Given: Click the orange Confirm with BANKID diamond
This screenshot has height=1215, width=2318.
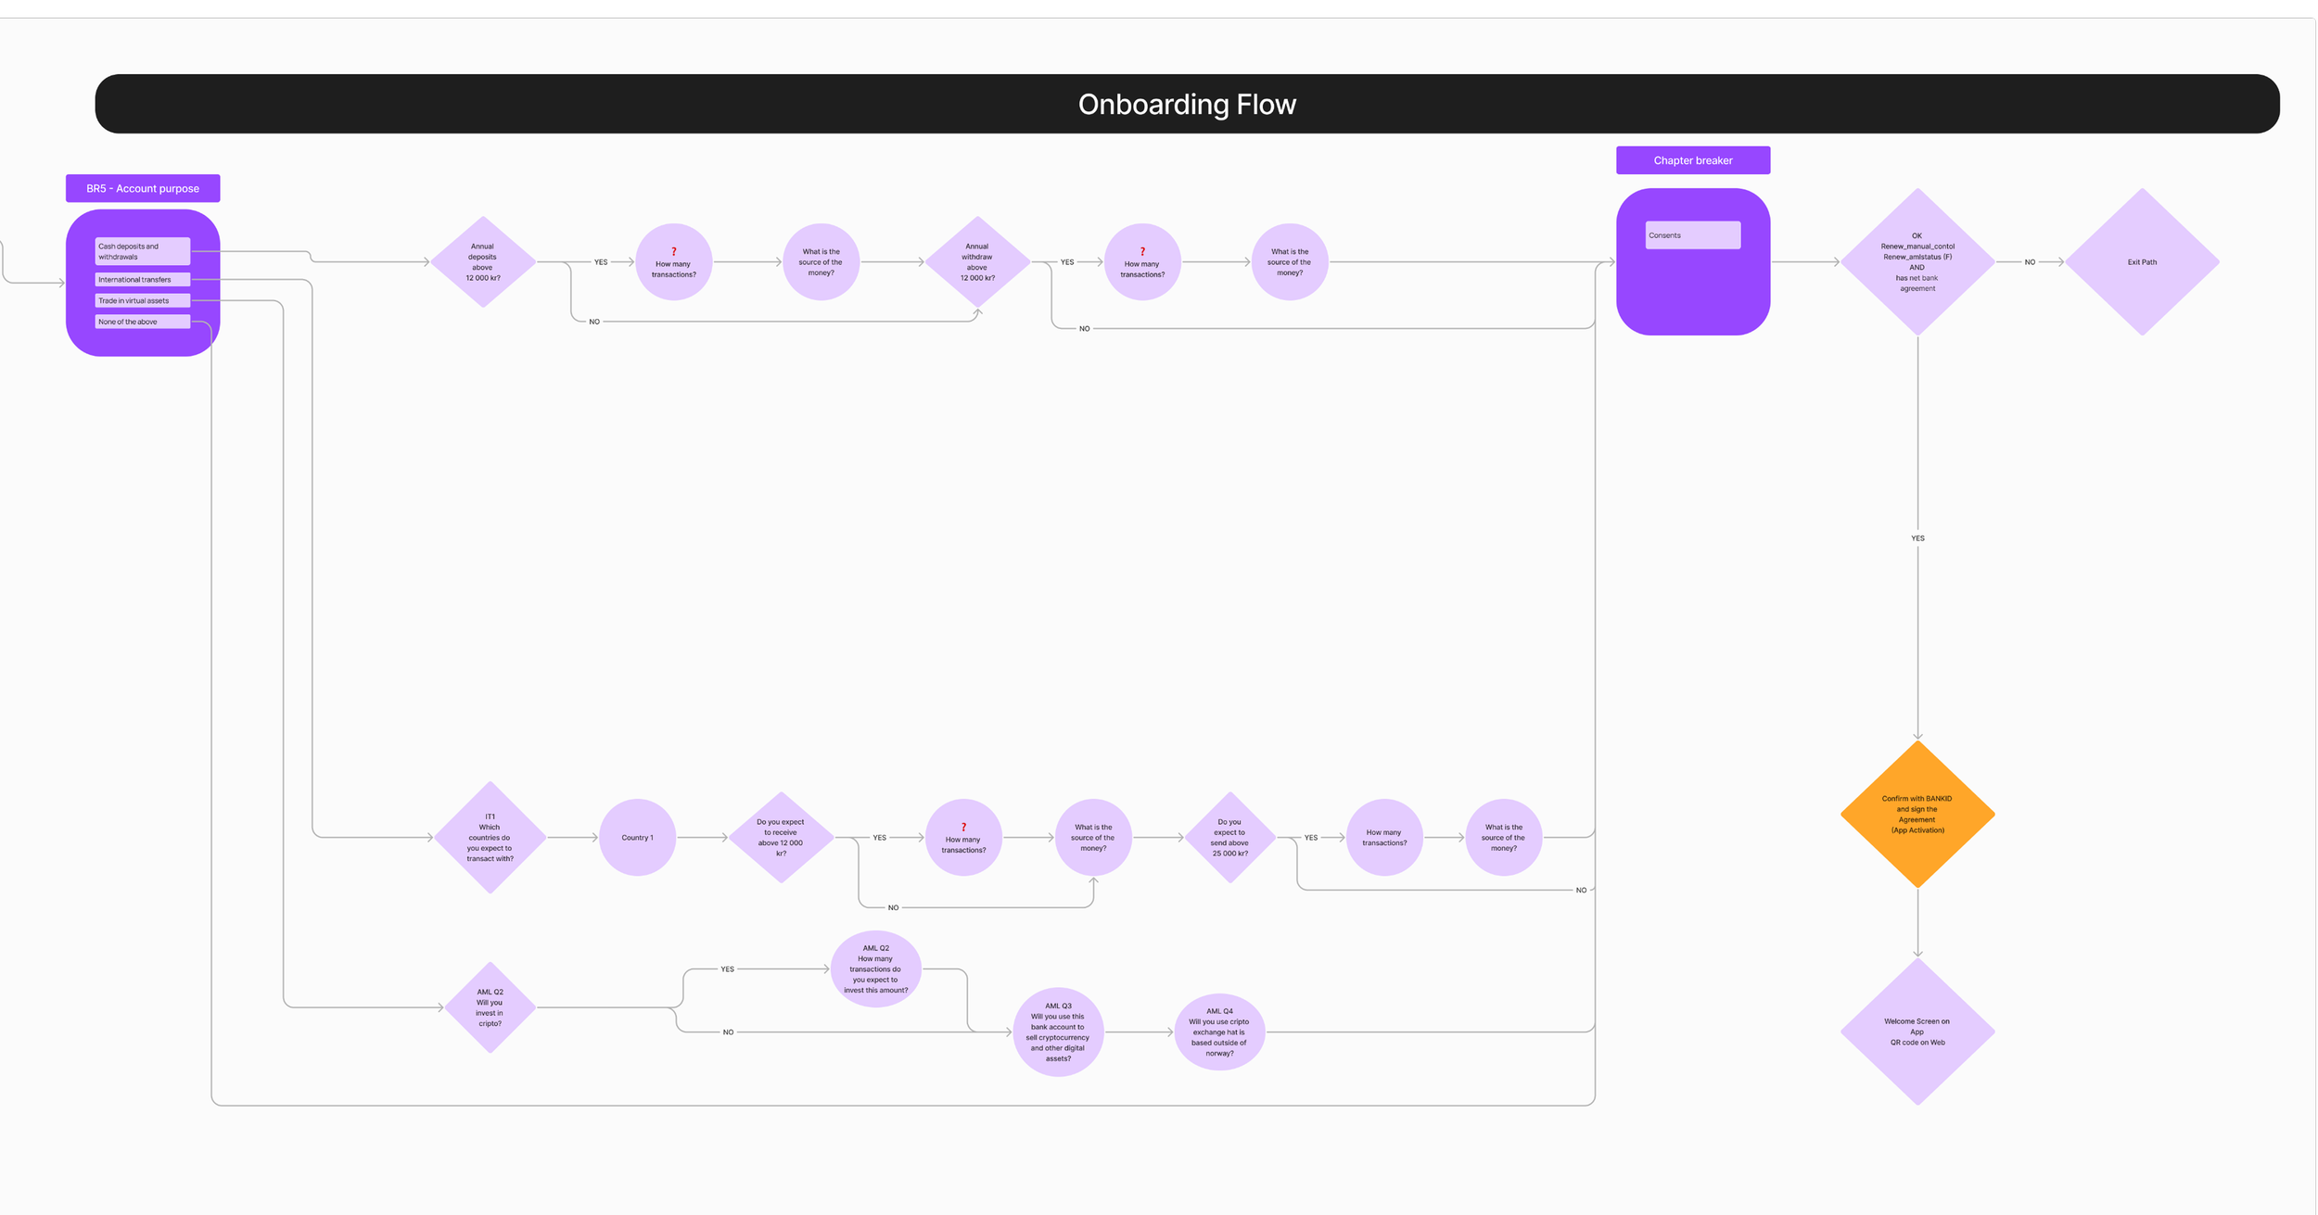Looking at the screenshot, I should [1917, 814].
